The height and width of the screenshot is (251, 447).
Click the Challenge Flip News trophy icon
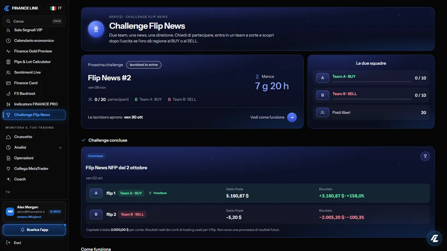click(8, 115)
